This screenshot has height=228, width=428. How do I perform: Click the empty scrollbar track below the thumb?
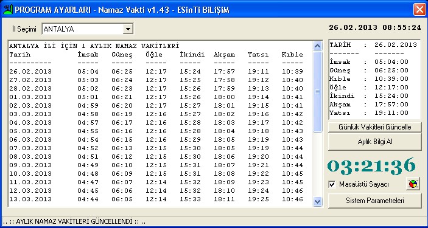pyautogui.click(x=317, y=165)
